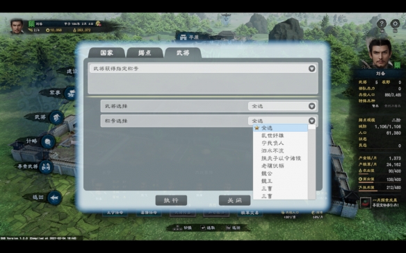This screenshot has height=253, width=406.
Task: Click the 商业值 138/400 progress bar
Action: click(380, 183)
